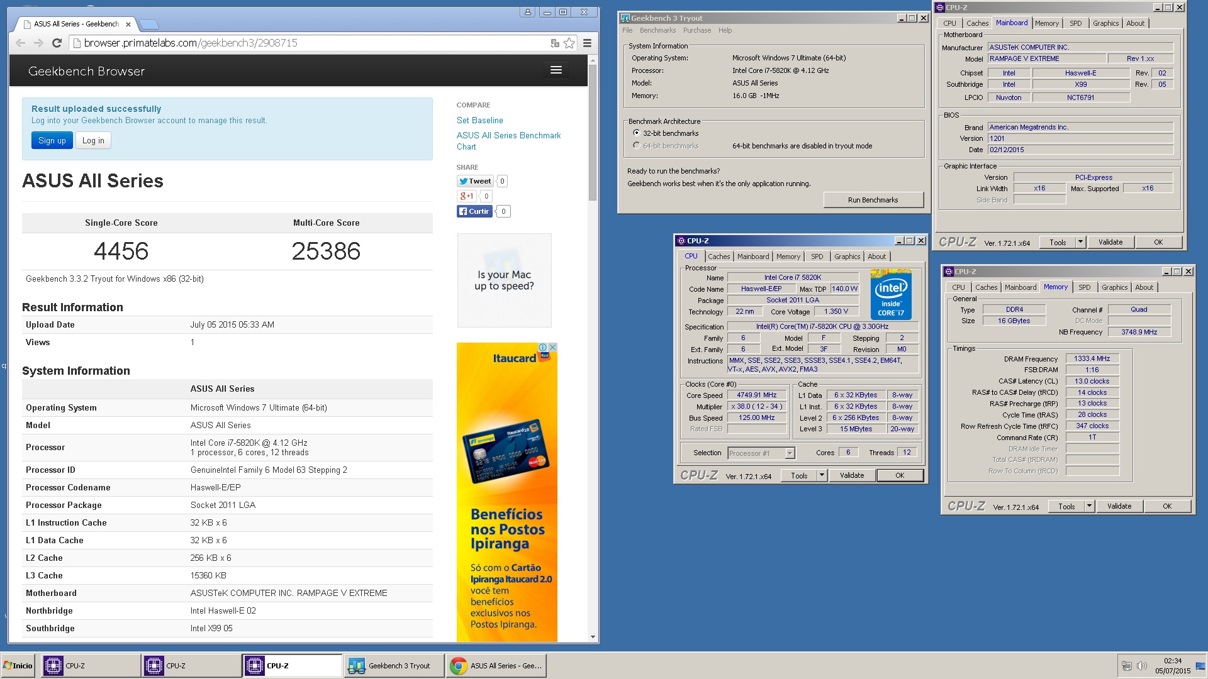Image resolution: width=1208 pixels, height=679 pixels.
Task: Click the Core Speed value 4749.91 MHz
Action: 757,395
